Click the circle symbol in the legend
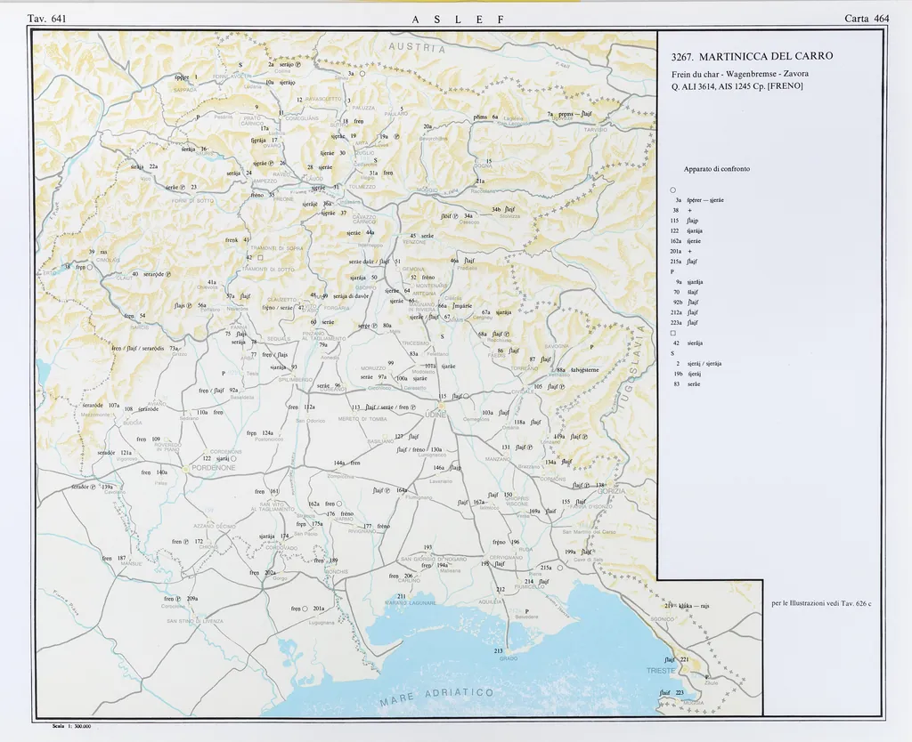Image resolution: width=912 pixels, height=742 pixels. click(x=673, y=190)
